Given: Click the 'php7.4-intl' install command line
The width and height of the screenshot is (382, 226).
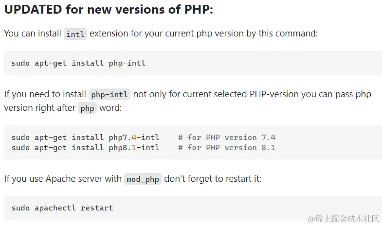Looking at the screenshot, I should [85, 138].
